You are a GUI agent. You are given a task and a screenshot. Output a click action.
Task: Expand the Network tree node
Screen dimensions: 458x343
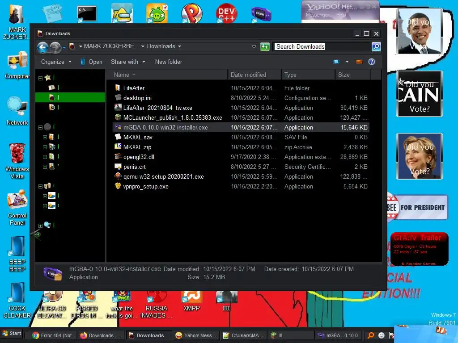pyautogui.click(x=41, y=226)
